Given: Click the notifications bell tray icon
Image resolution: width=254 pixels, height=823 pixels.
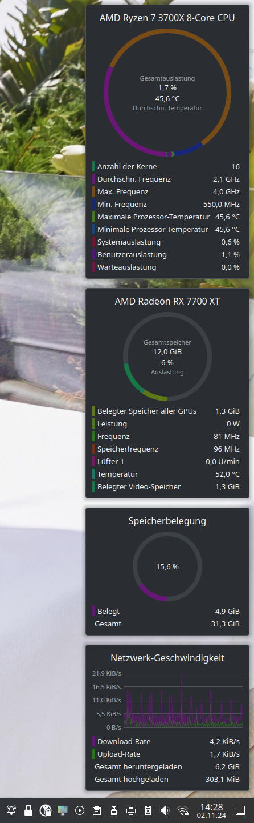Looking at the screenshot, I should pos(11,810).
